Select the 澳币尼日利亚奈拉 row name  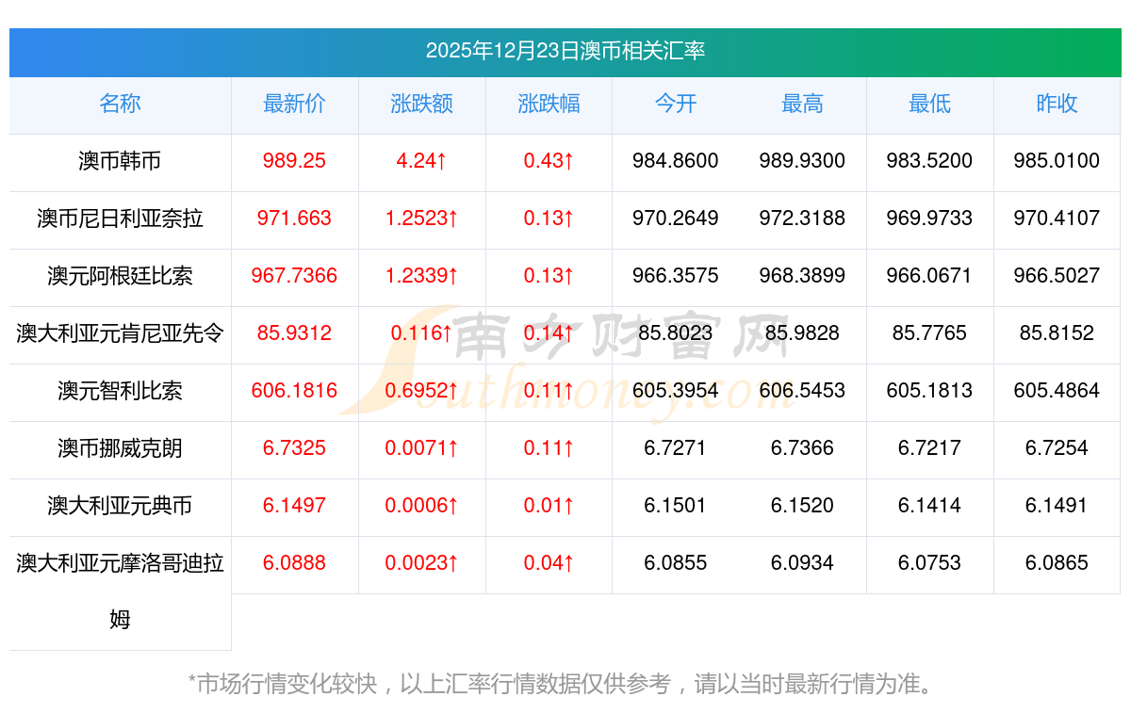(x=120, y=219)
